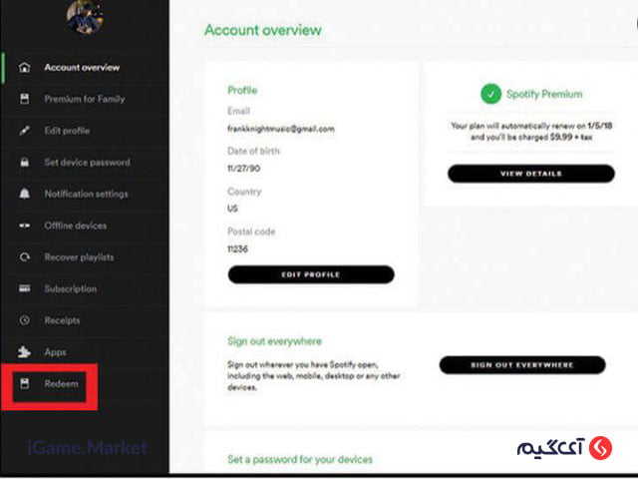The height and width of the screenshot is (479, 638).
Task: Click the postal code 11236
Action: pos(237,248)
